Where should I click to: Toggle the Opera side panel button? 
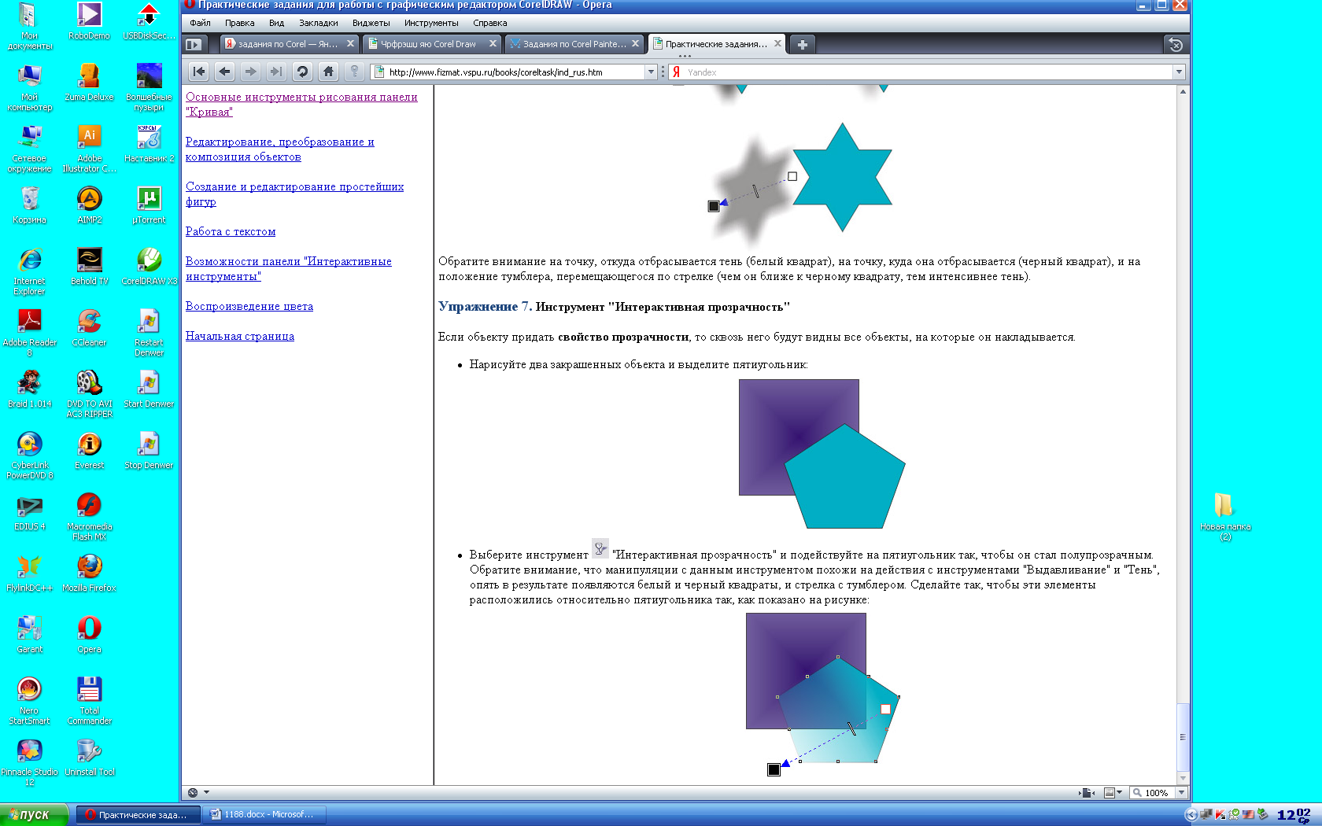point(194,44)
